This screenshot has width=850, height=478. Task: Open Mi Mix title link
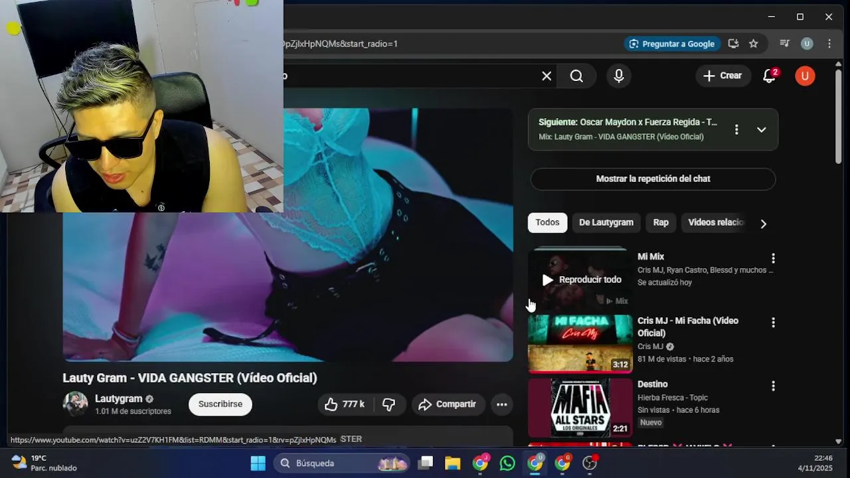(651, 257)
